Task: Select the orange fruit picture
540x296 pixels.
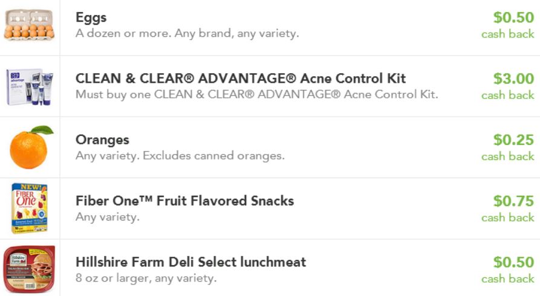Action: pos(31,147)
